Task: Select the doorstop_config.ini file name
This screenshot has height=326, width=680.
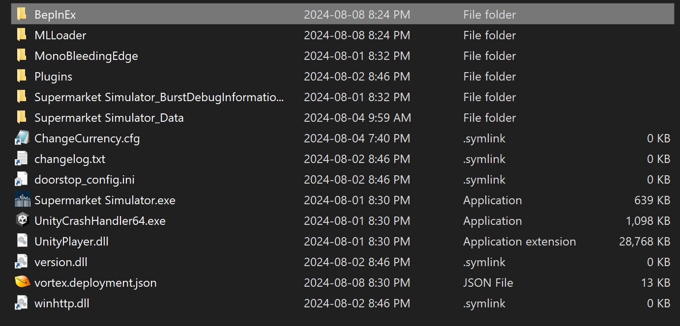Action: (85, 180)
